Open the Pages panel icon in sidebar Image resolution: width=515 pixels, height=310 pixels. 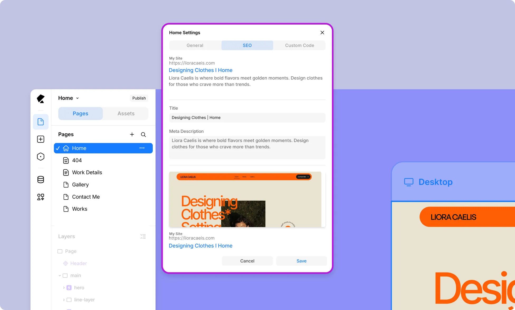click(41, 122)
